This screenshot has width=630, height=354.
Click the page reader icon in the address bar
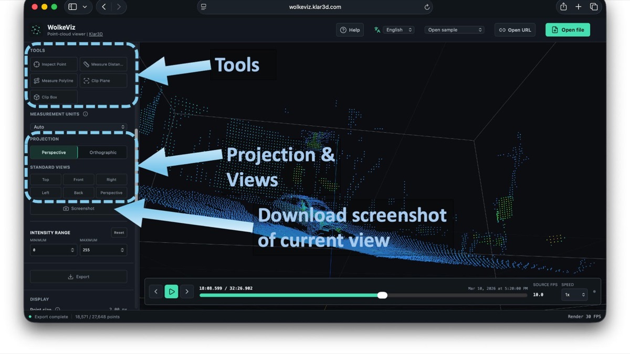(204, 7)
